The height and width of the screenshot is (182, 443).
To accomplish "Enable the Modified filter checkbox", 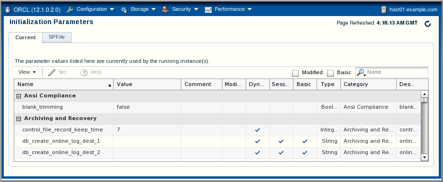I will (x=295, y=73).
